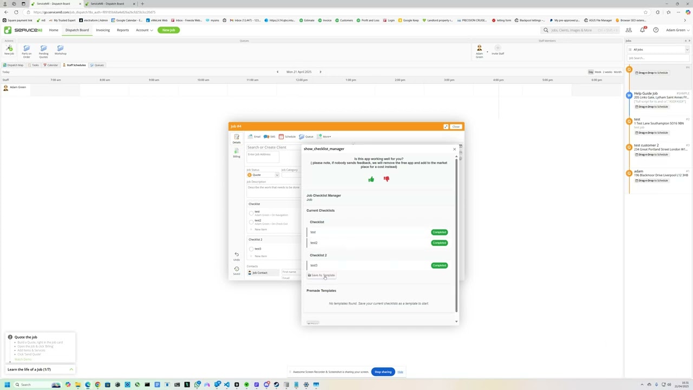This screenshot has height=390, width=693.
Task: Click the Search or Create Client field
Action: [x=273, y=147]
